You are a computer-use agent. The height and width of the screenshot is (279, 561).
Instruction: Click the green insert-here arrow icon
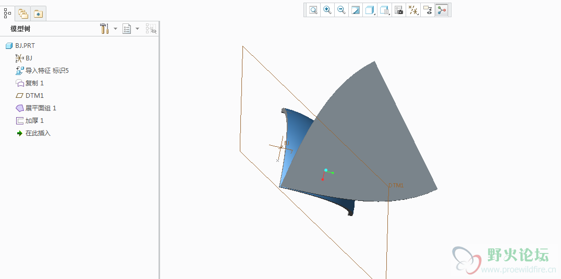pyautogui.click(x=20, y=133)
